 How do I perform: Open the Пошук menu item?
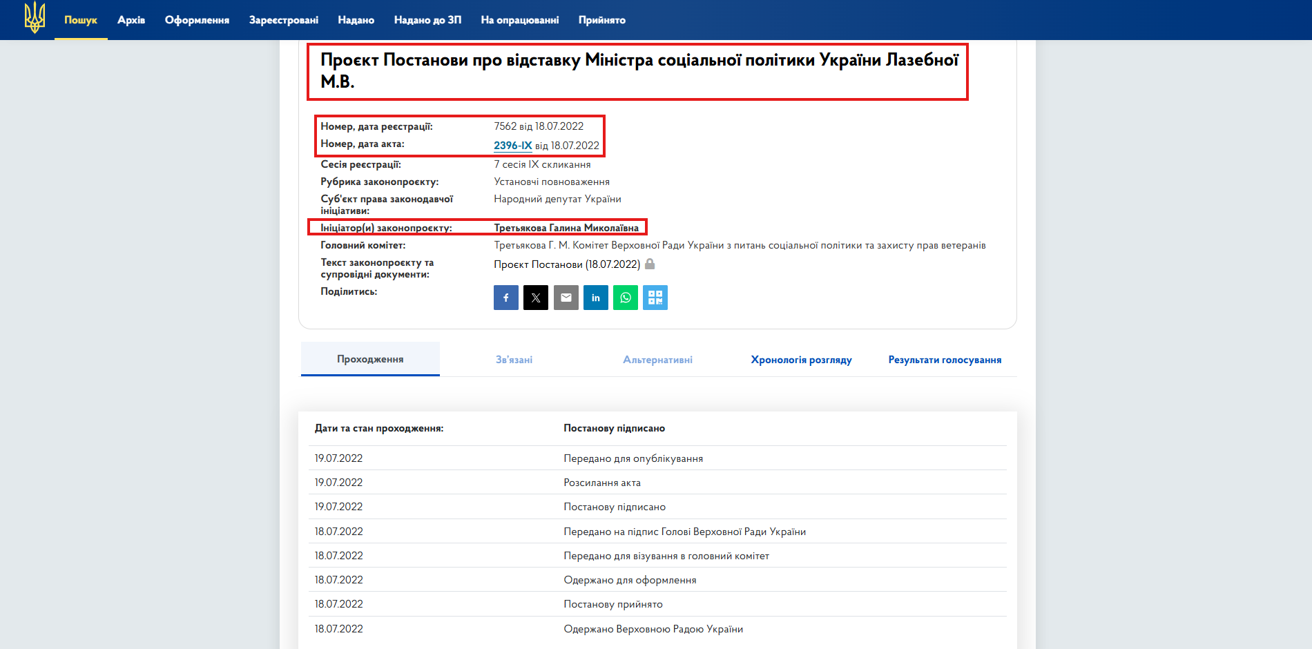[81, 20]
